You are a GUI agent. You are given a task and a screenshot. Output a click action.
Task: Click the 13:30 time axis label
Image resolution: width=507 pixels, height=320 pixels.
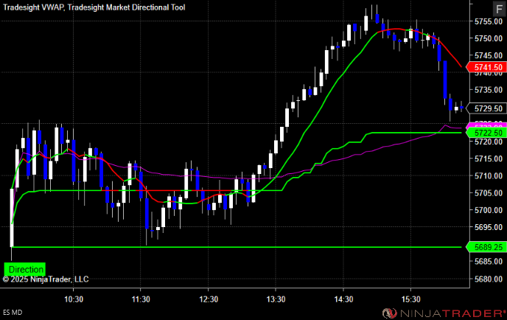(x=276, y=299)
